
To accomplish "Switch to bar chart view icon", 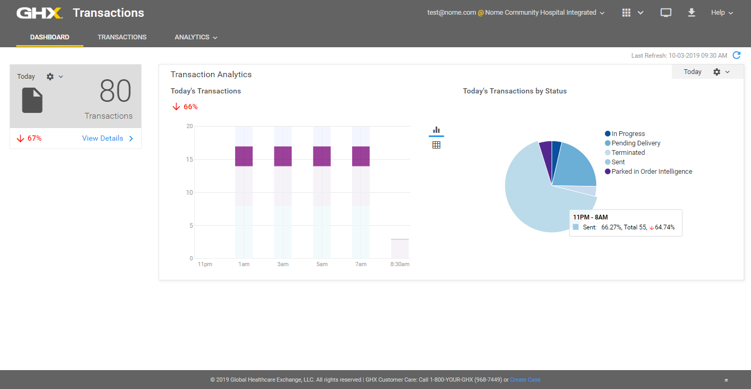I will pyautogui.click(x=436, y=130).
